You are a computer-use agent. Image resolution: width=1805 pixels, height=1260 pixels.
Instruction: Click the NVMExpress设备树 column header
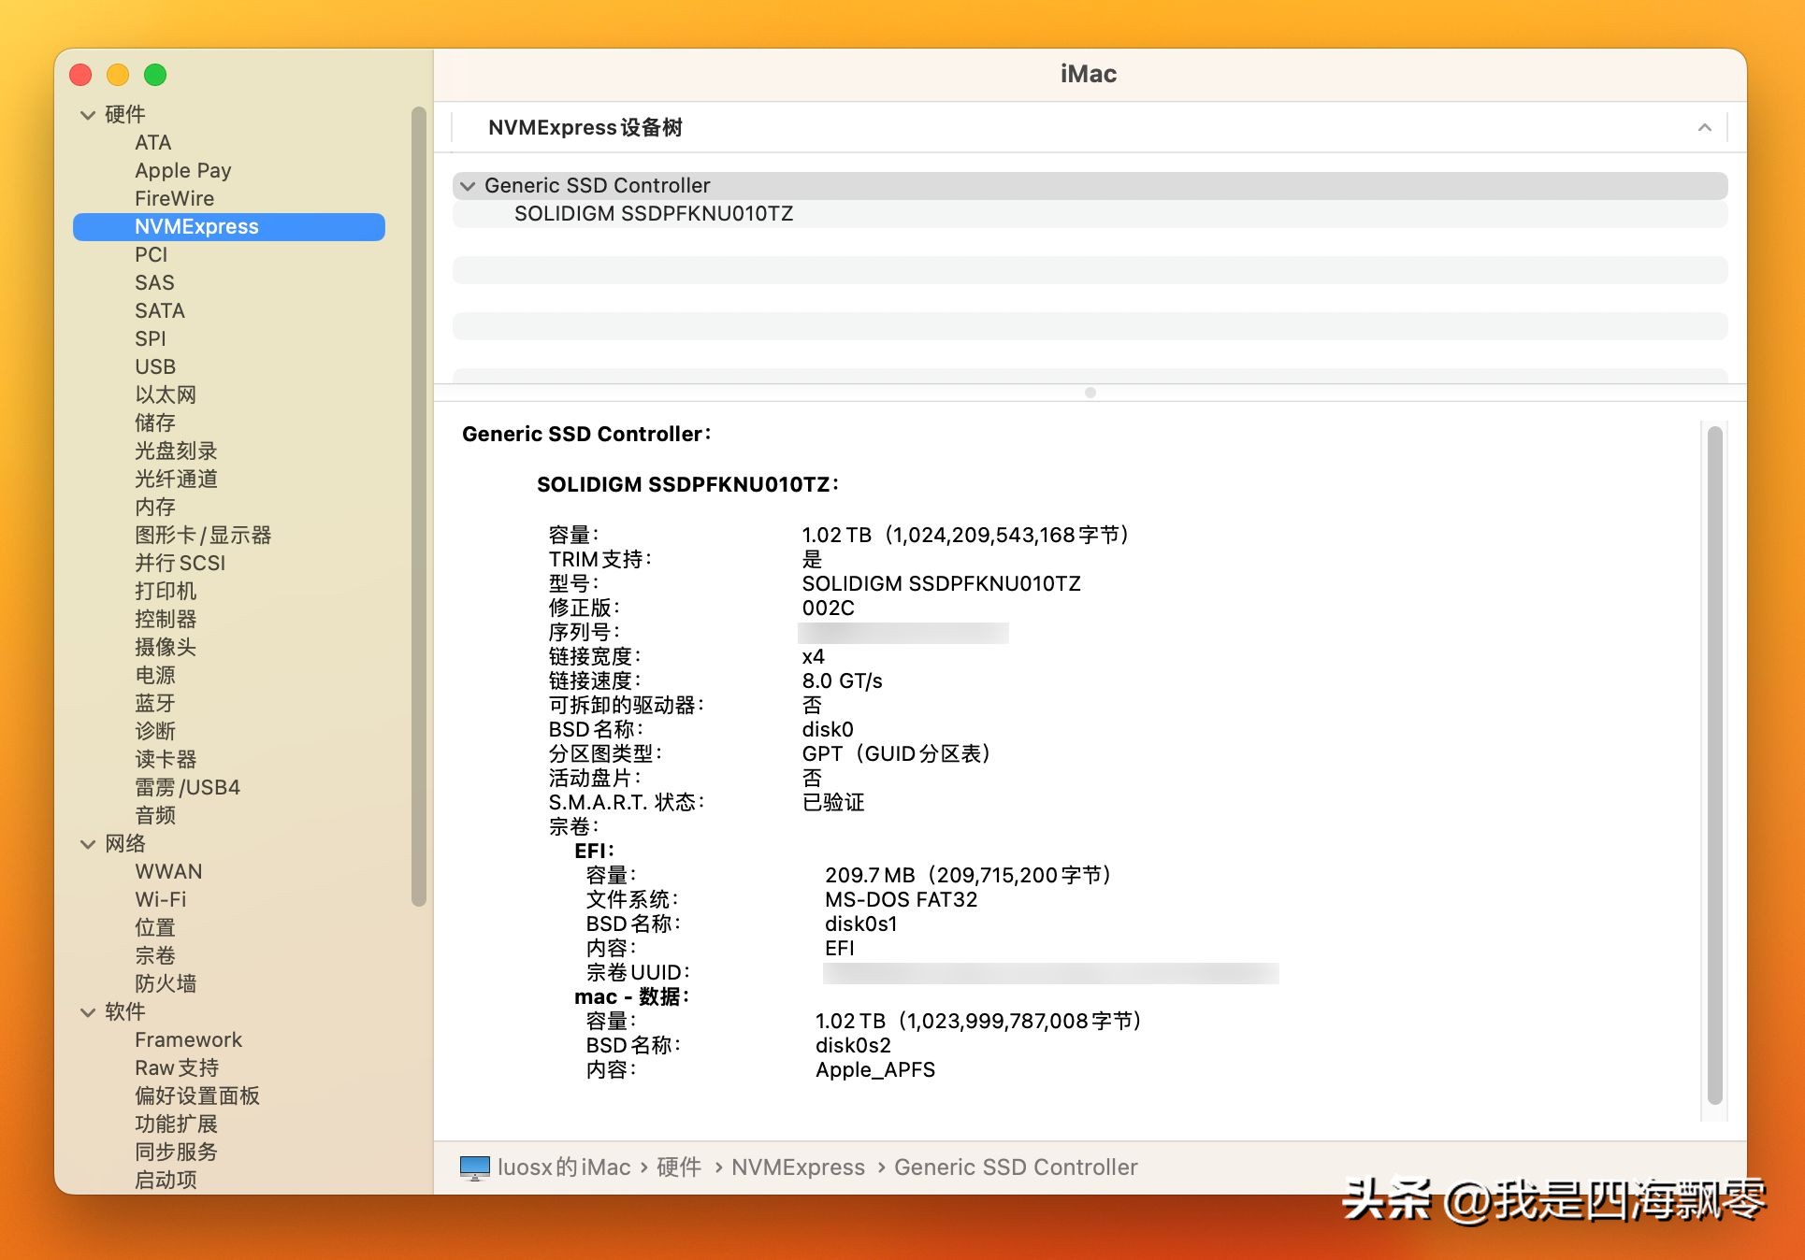point(585,127)
